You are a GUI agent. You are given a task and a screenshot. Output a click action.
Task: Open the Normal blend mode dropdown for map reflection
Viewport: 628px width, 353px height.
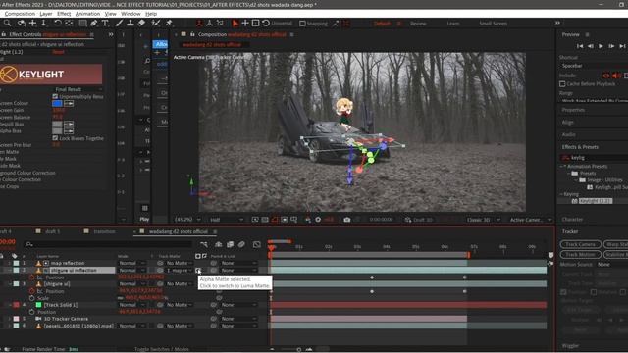131,263
